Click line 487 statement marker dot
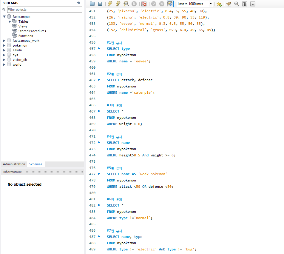The width and height of the screenshot is (284, 254). [x=99, y=236]
